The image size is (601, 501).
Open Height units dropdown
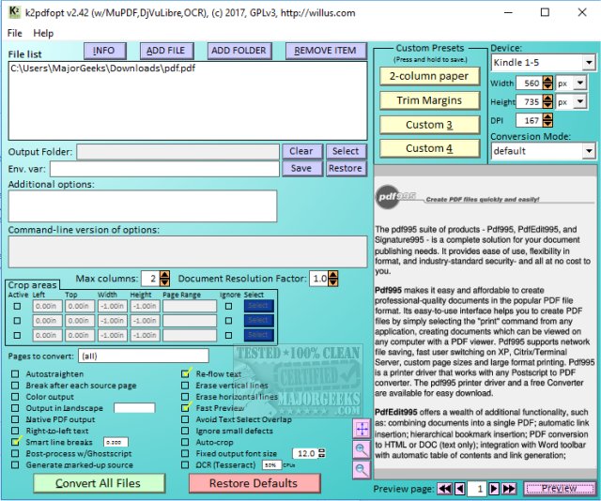pos(580,101)
